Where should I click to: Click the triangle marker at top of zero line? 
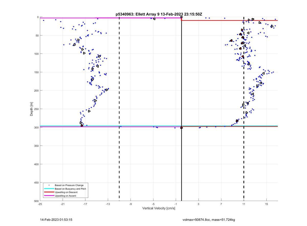pos(182,17)
